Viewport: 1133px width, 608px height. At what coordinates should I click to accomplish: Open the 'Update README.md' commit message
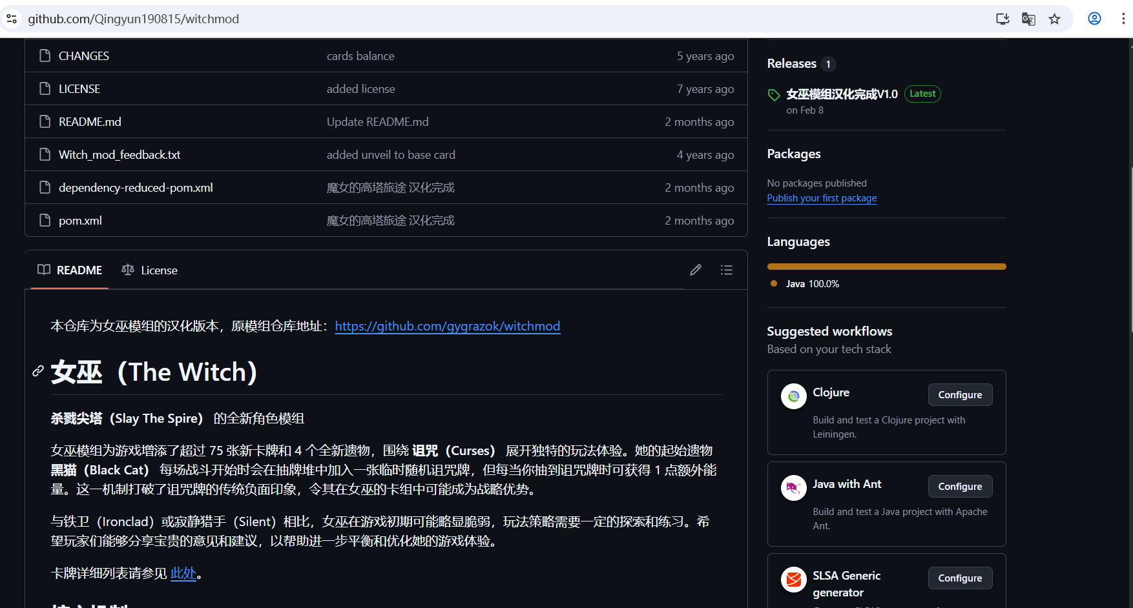378,122
